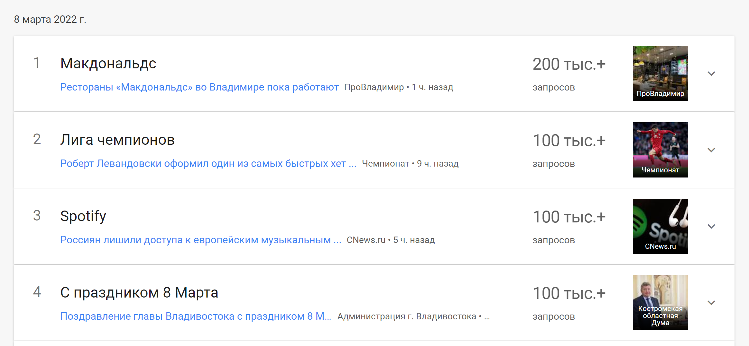Click the 100 тыс.+ count for Spotify
This screenshot has height=346, width=749.
pos(569,217)
